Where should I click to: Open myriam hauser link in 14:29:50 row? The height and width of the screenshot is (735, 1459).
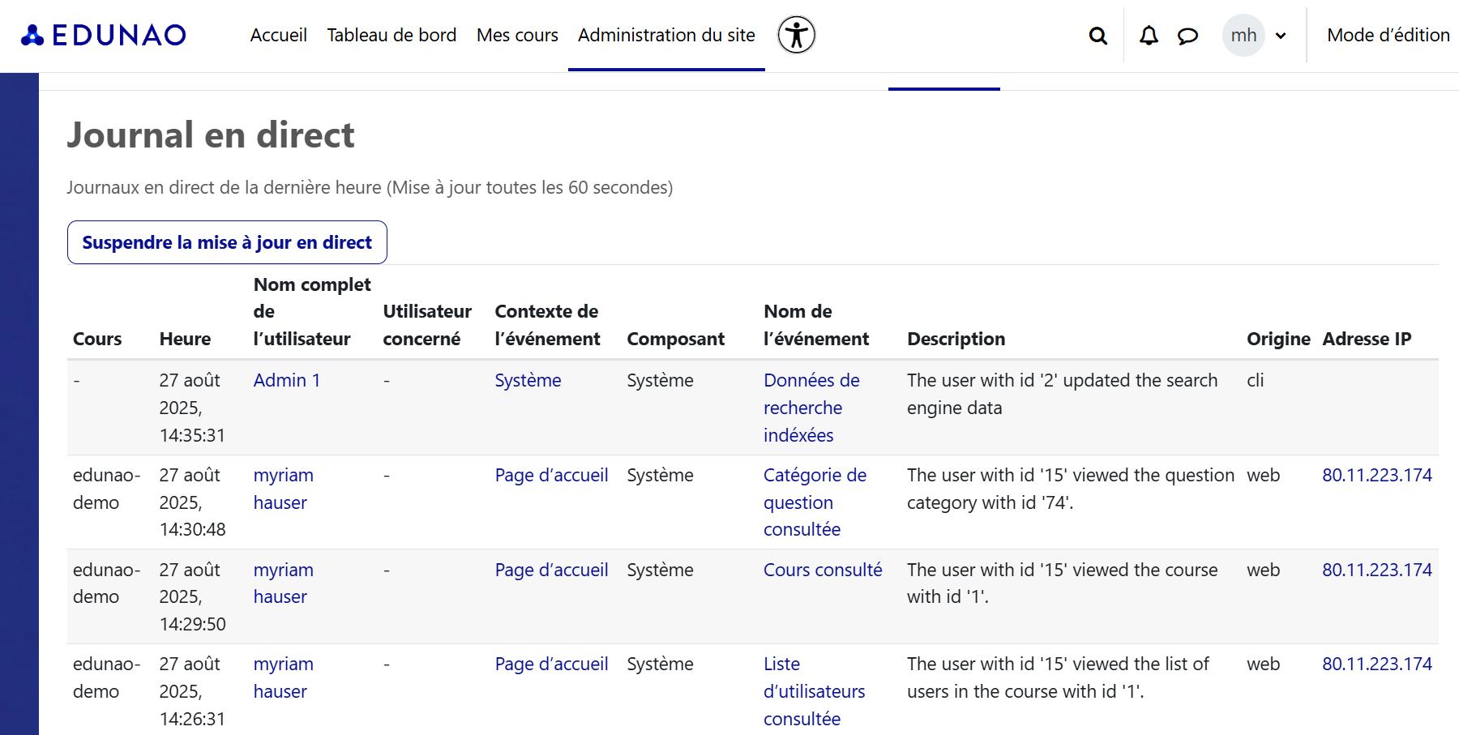[x=284, y=583]
